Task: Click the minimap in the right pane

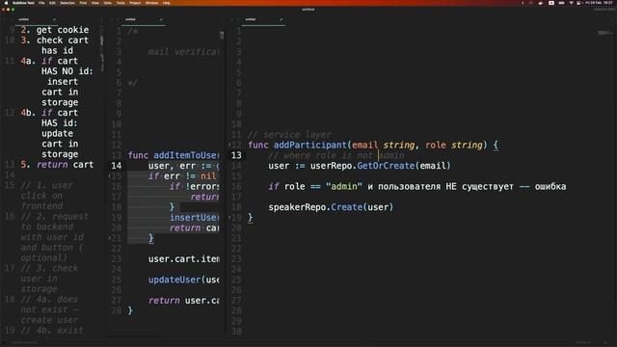Action: (605, 34)
